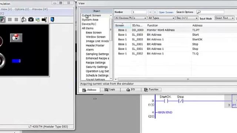Viewport: 237px width, 133px height.
Task: Click the Object list scroll-up arrow
Action: coord(111,16)
